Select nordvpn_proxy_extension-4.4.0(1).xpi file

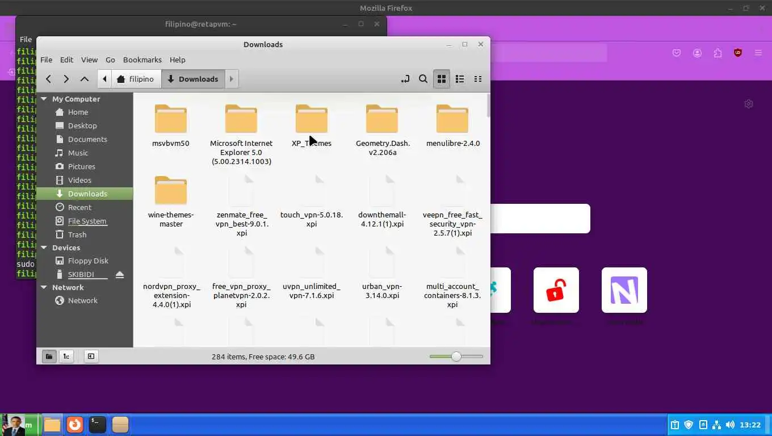[x=171, y=278]
